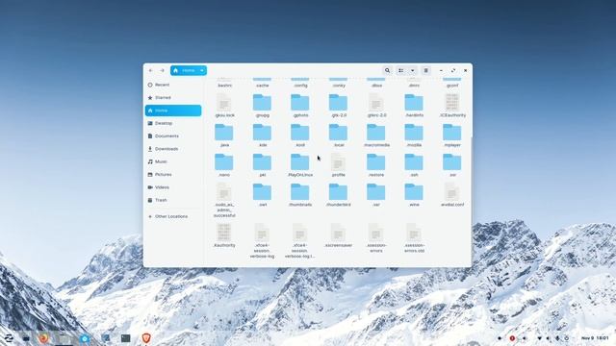Open Downloads in the sidebar
Image resolution: width=616 pixels, height=346 pixels.
(173, 149)
